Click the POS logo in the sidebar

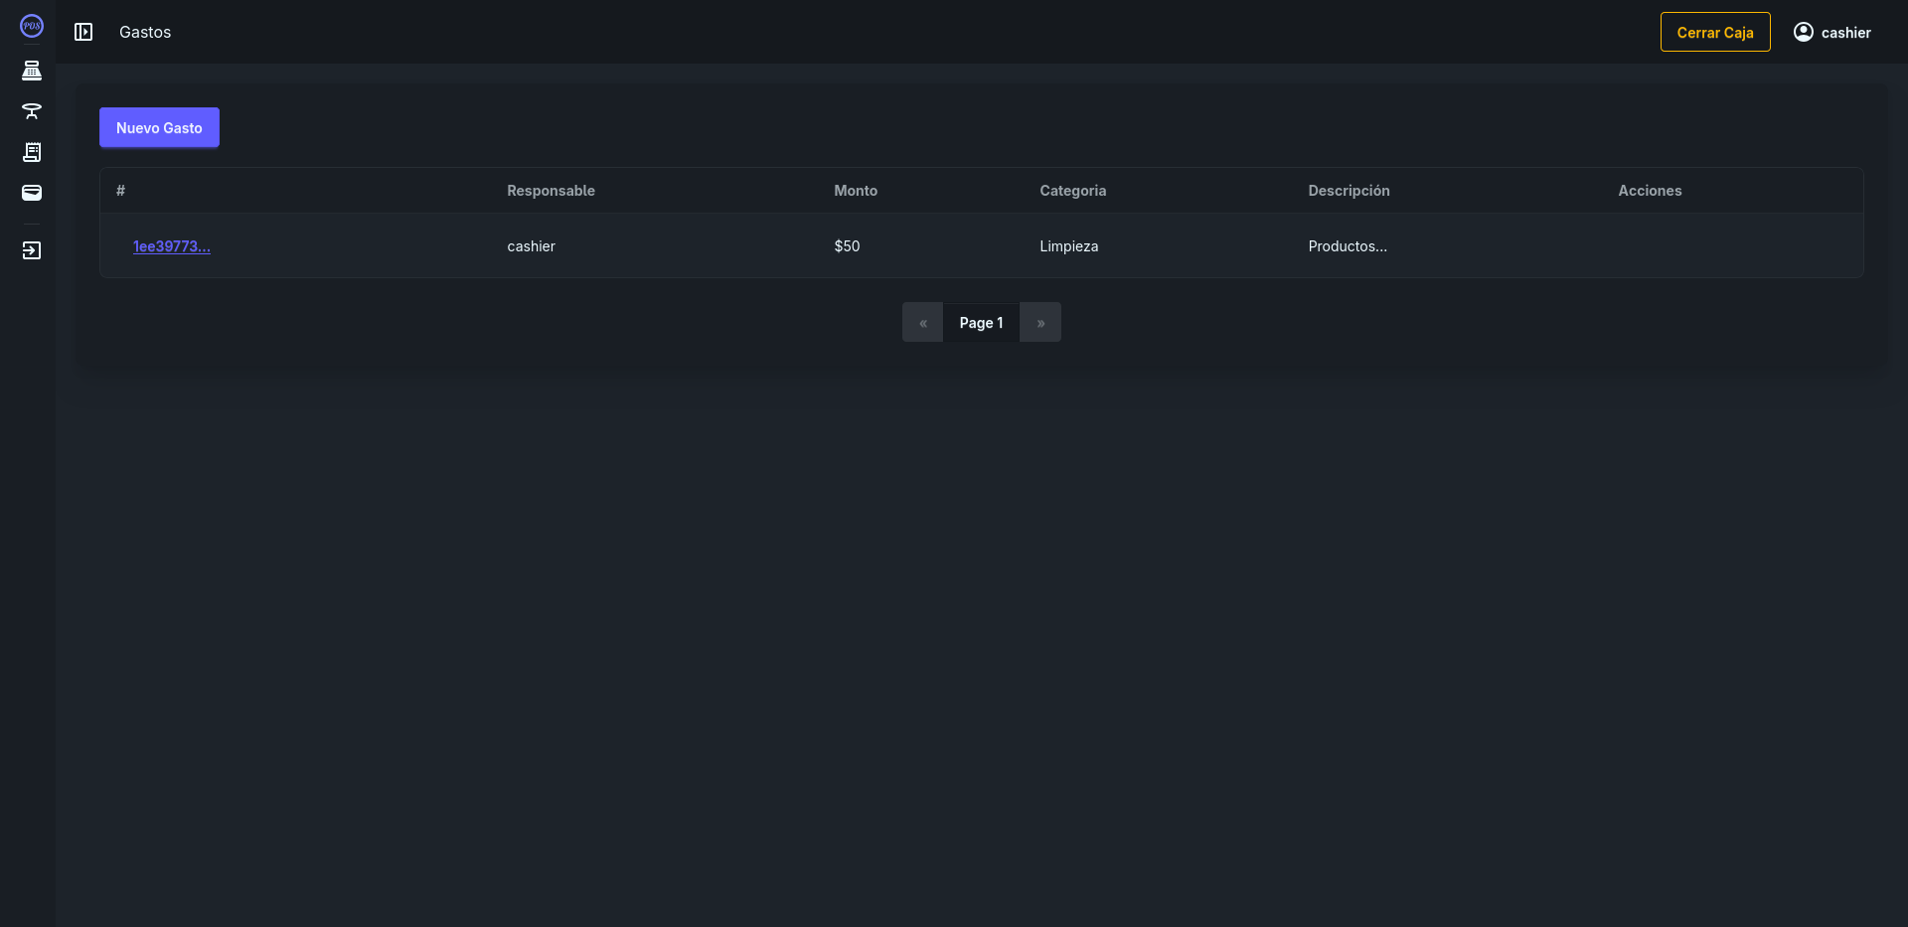(x=32, y=26)
